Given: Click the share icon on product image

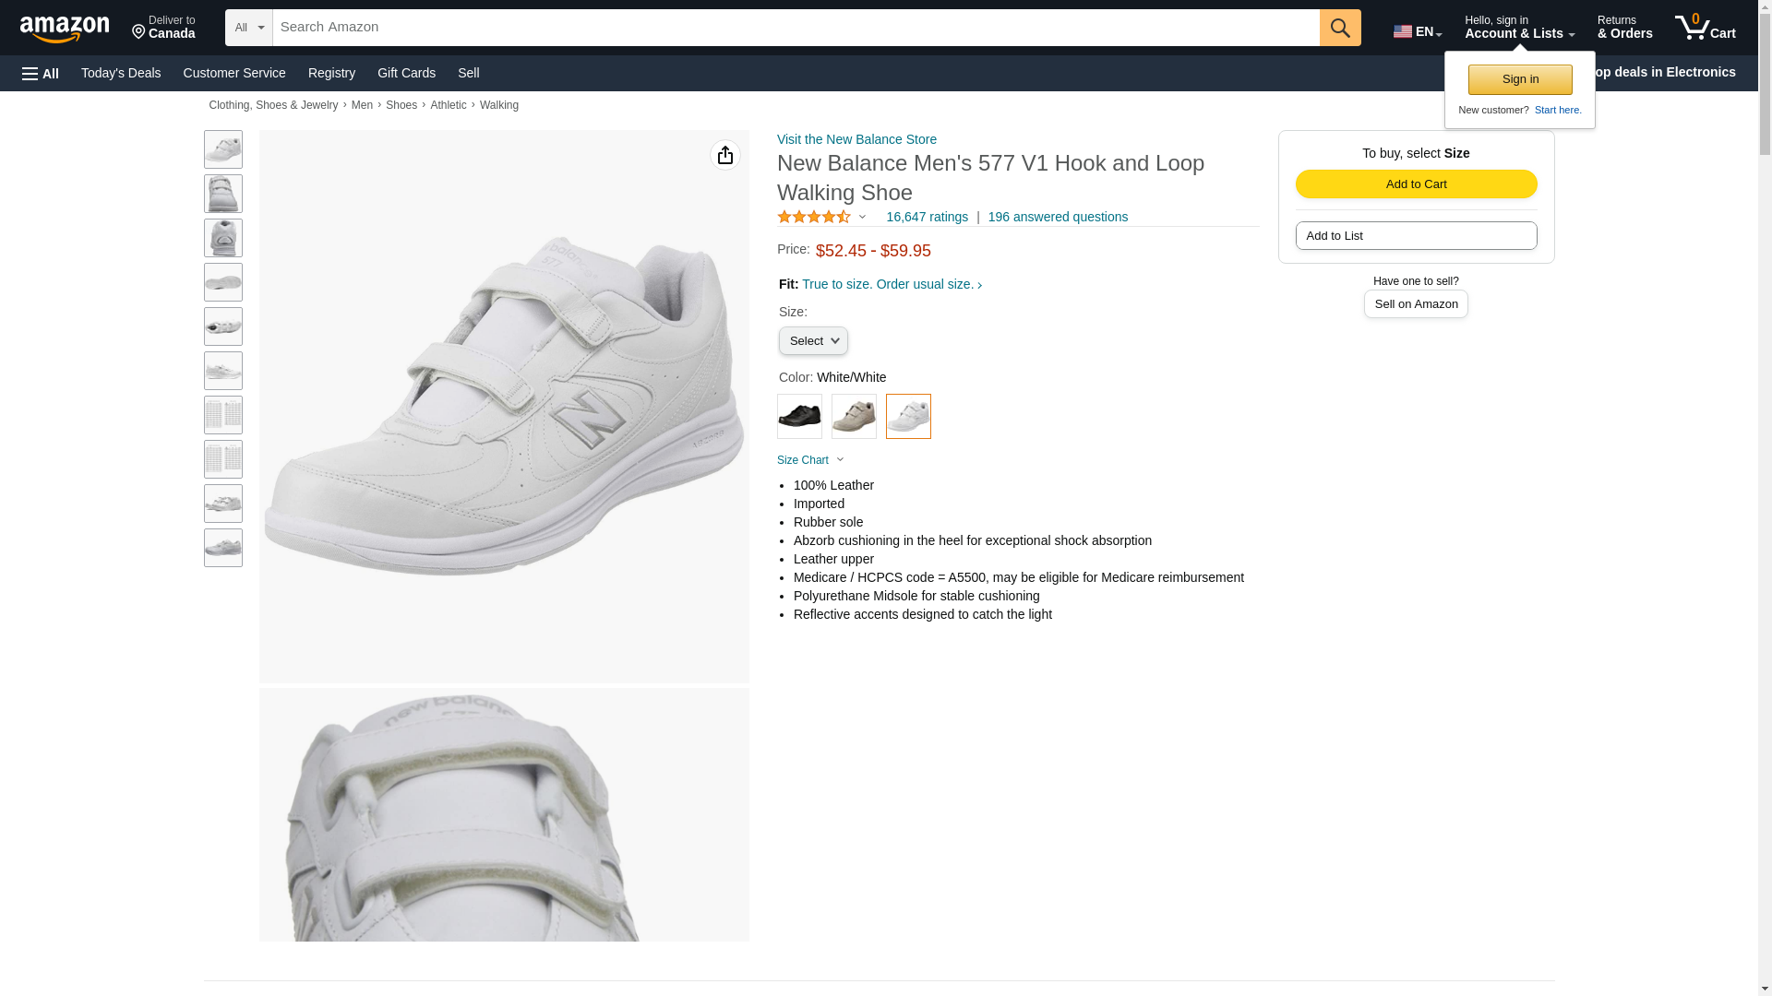Looking at the screenshot, I should [724, 155].
